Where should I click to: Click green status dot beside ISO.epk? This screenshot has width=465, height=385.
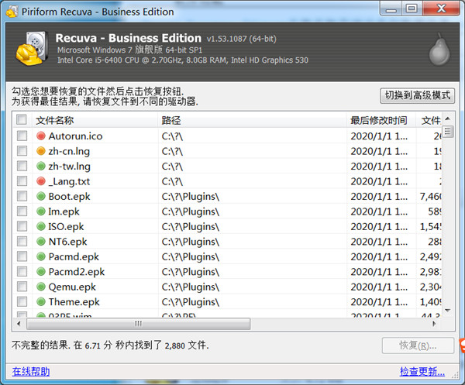click(41, 226)
